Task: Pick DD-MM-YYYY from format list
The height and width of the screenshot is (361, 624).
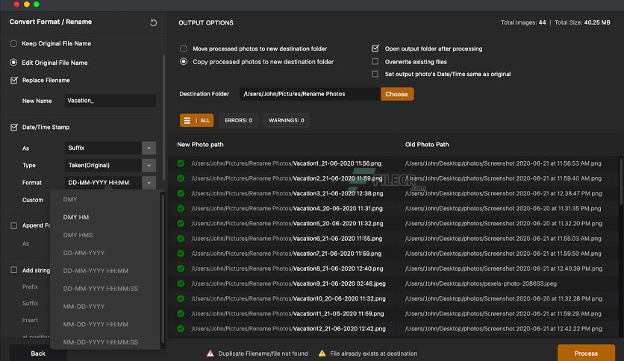Action: [84, 254]
